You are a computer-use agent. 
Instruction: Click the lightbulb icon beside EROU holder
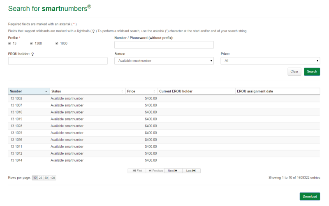(x=32, y=54)
